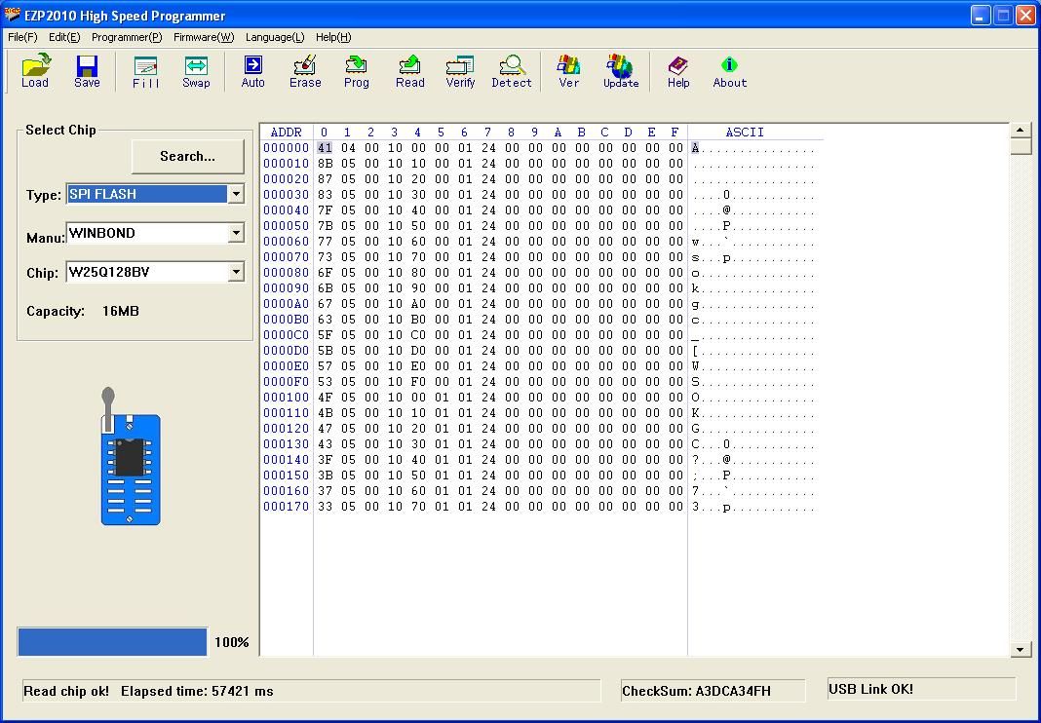Run the Auto programming icon
Screen dimensions: 1041x723
point(252,71)
